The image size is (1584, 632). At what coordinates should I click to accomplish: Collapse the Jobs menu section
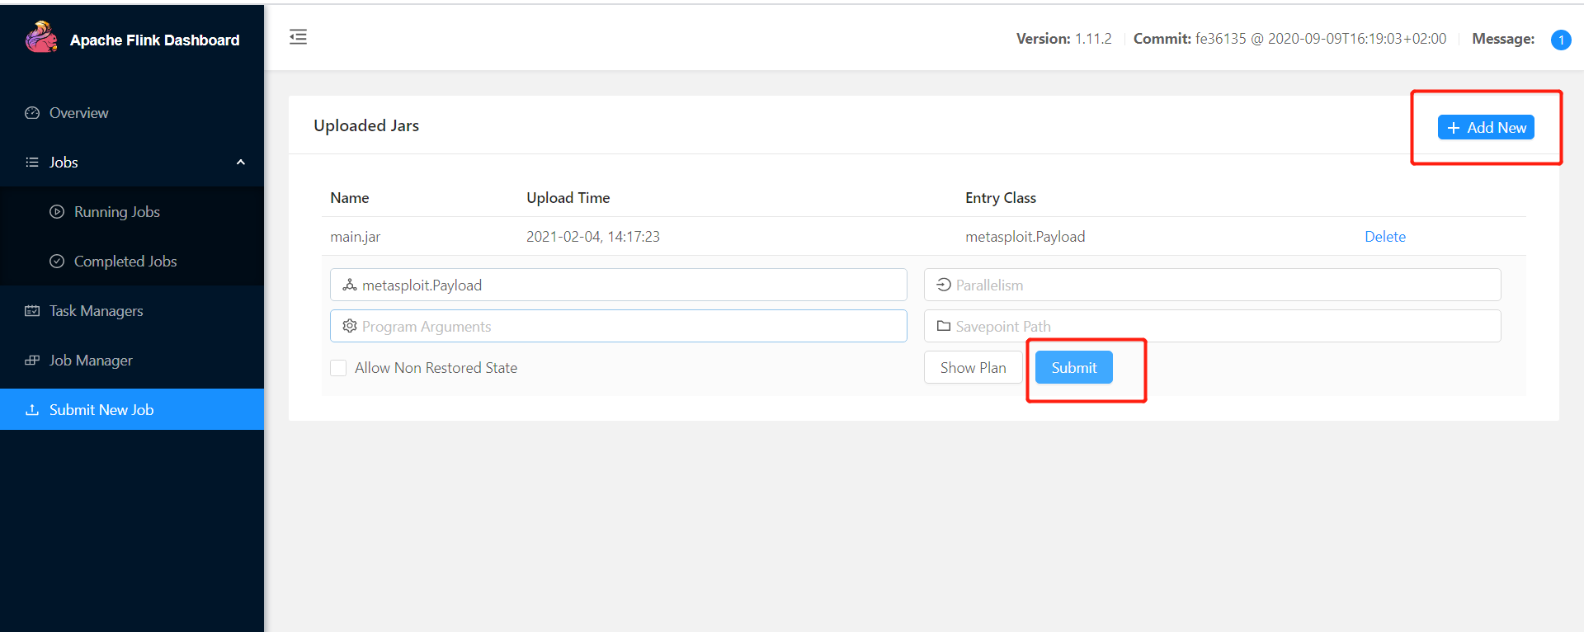(x=132, y=163)
